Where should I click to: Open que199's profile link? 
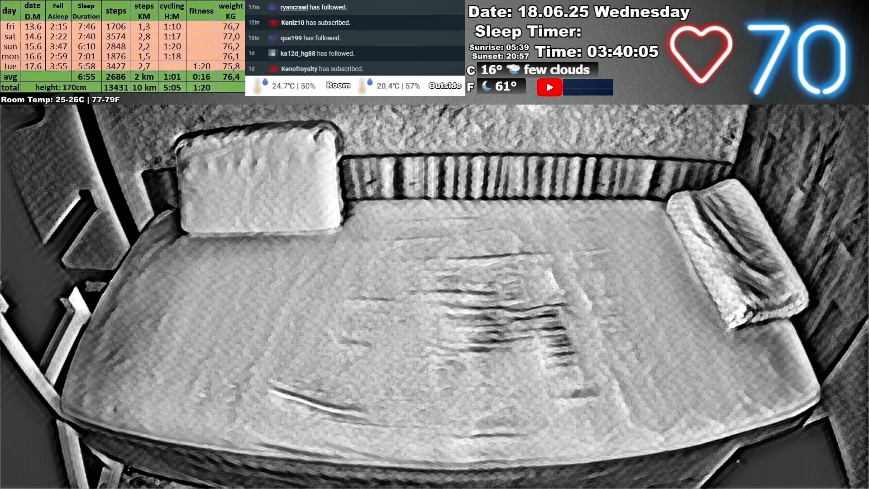tap(291, 38)
